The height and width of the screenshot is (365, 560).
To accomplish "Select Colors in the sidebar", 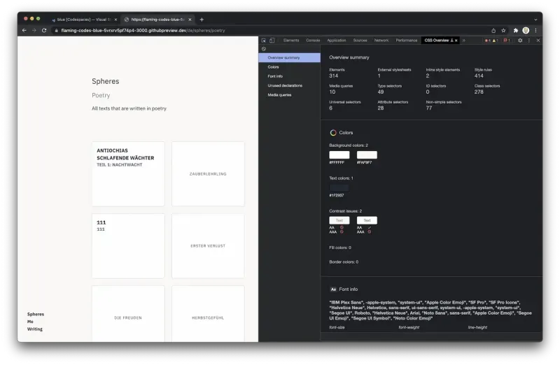I will click(x=290, y=67).
